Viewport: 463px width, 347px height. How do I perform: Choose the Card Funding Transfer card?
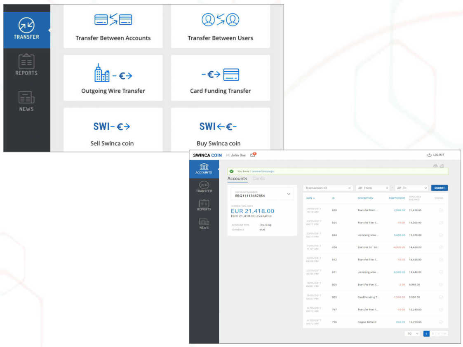point(220,78)
